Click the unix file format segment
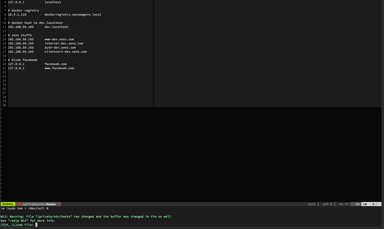Screen dimensions: 384x229 pyautogui.click(x=312, y=204)
